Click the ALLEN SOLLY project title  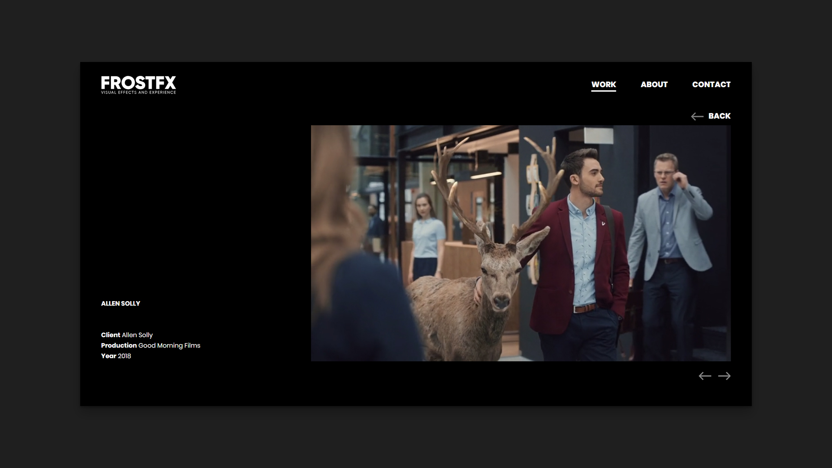tap(120, 303)
